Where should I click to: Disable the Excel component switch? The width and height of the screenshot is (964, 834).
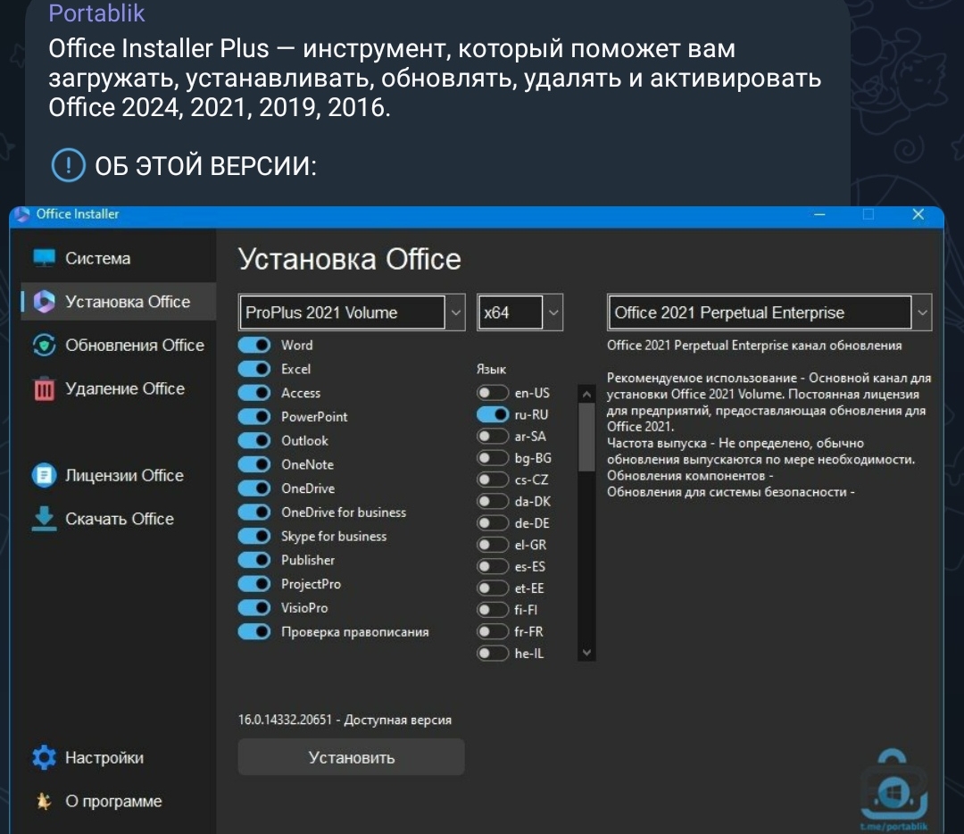(x=254, y=369)
